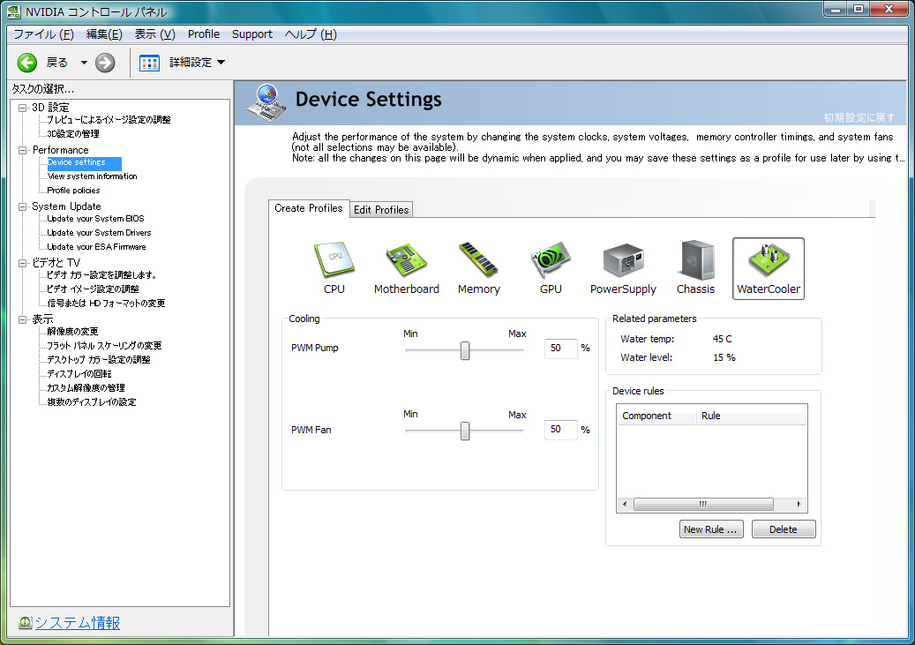This screenshot has height=645, width=915.
Task: Select the Memory device icon
Action: tap(478, 268)
